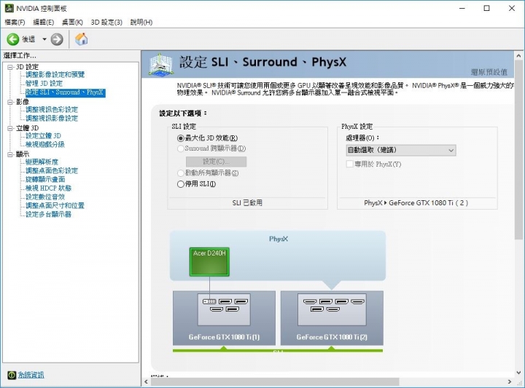Select 最大化 3D 效能 radio button
525x388 pixels.
tap(181, 138)
